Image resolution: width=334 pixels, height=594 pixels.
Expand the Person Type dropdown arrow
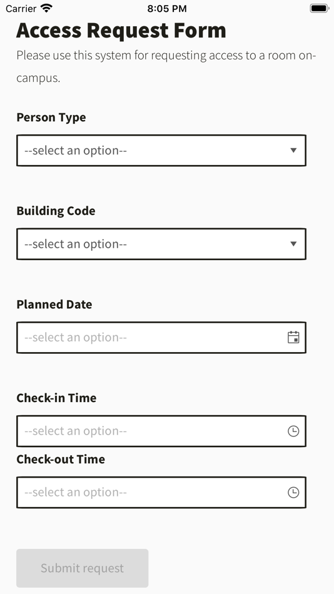pos(293,151)
